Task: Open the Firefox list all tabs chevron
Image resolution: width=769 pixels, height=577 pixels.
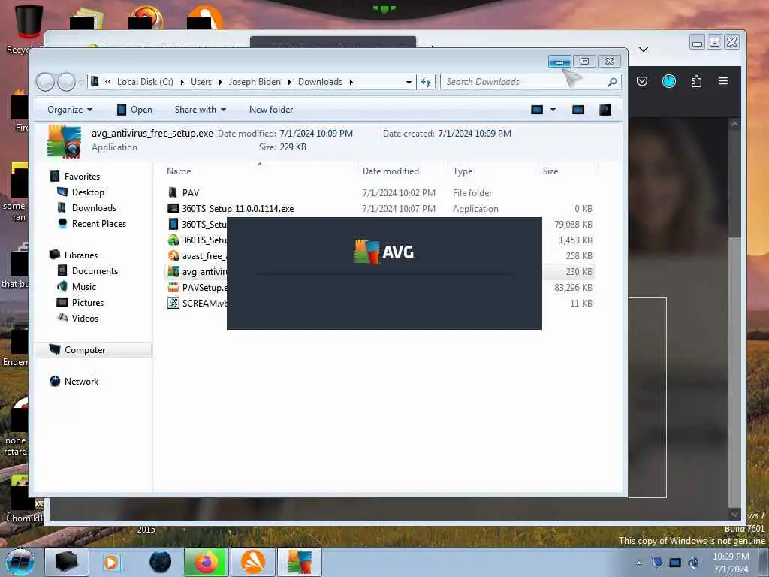Action: (644, 49)
